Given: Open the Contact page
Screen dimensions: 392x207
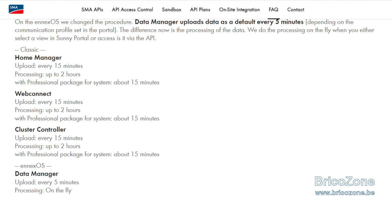Looking at the screenshot, I should click(x=296, y=10).
